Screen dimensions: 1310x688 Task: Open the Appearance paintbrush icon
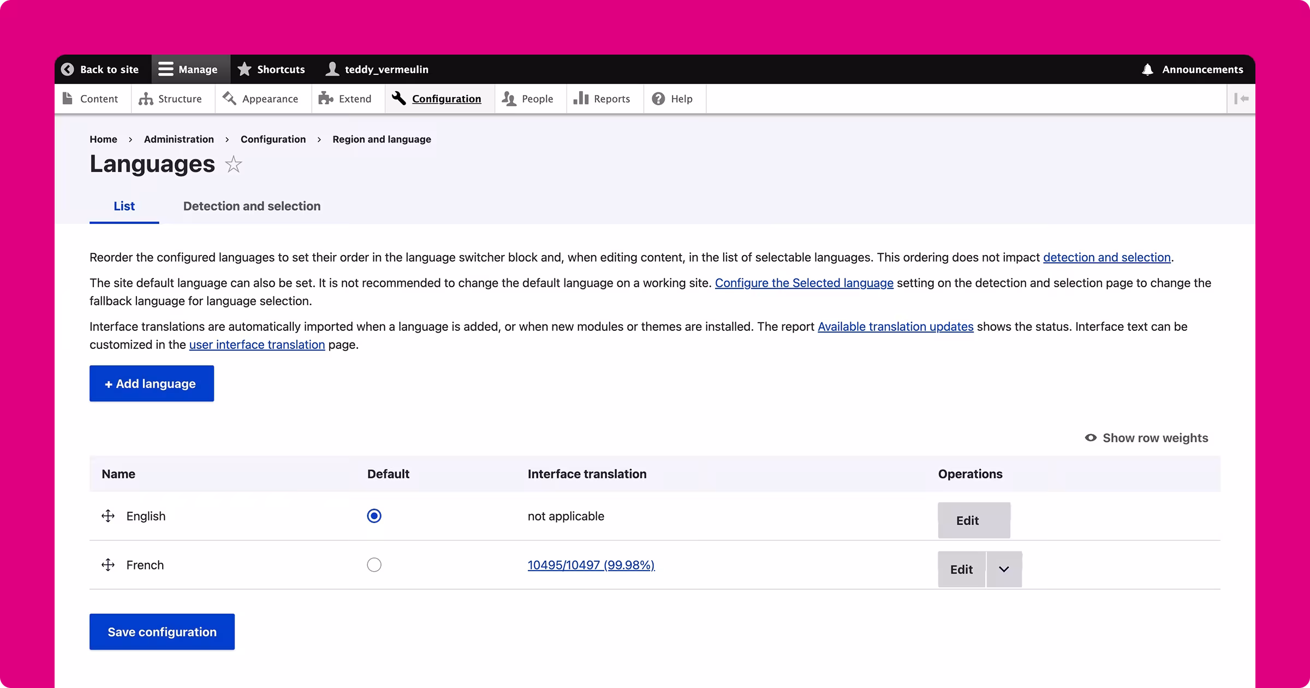click(x=229, y=99)
